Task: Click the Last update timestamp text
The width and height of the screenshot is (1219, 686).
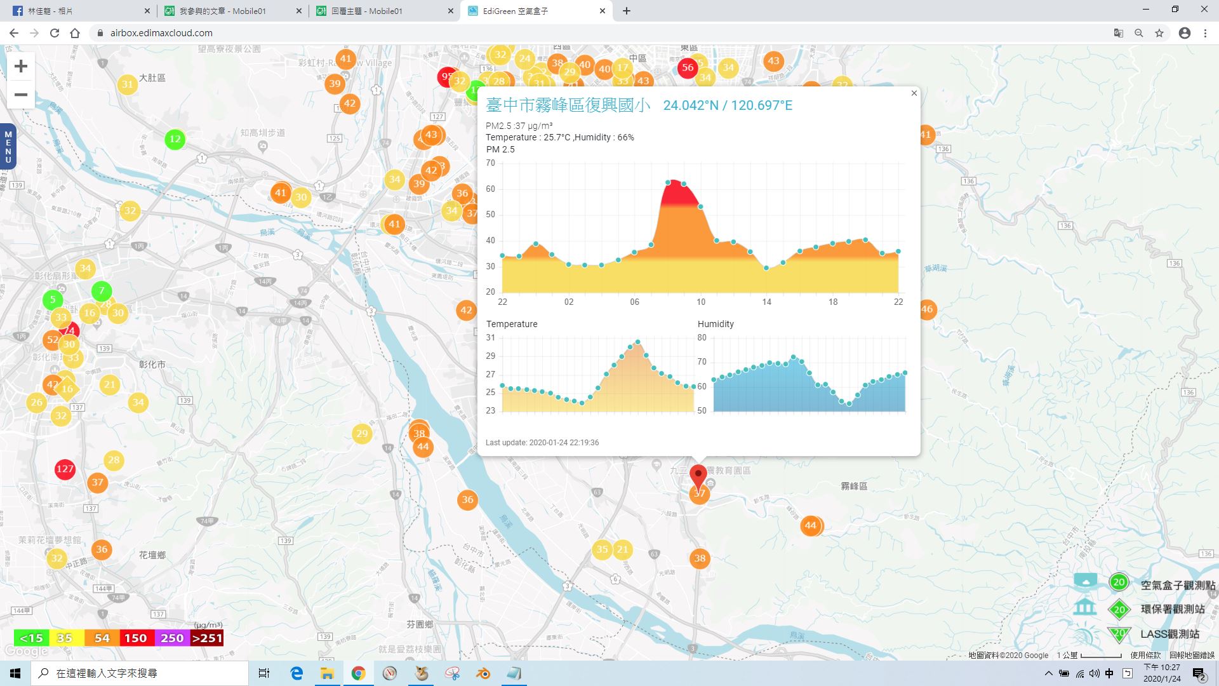Action: pos(542,443)
